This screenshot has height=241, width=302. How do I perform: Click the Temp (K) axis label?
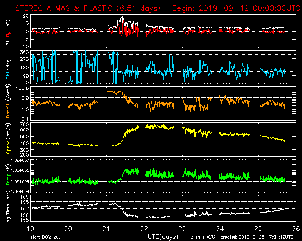pos(8,175)
